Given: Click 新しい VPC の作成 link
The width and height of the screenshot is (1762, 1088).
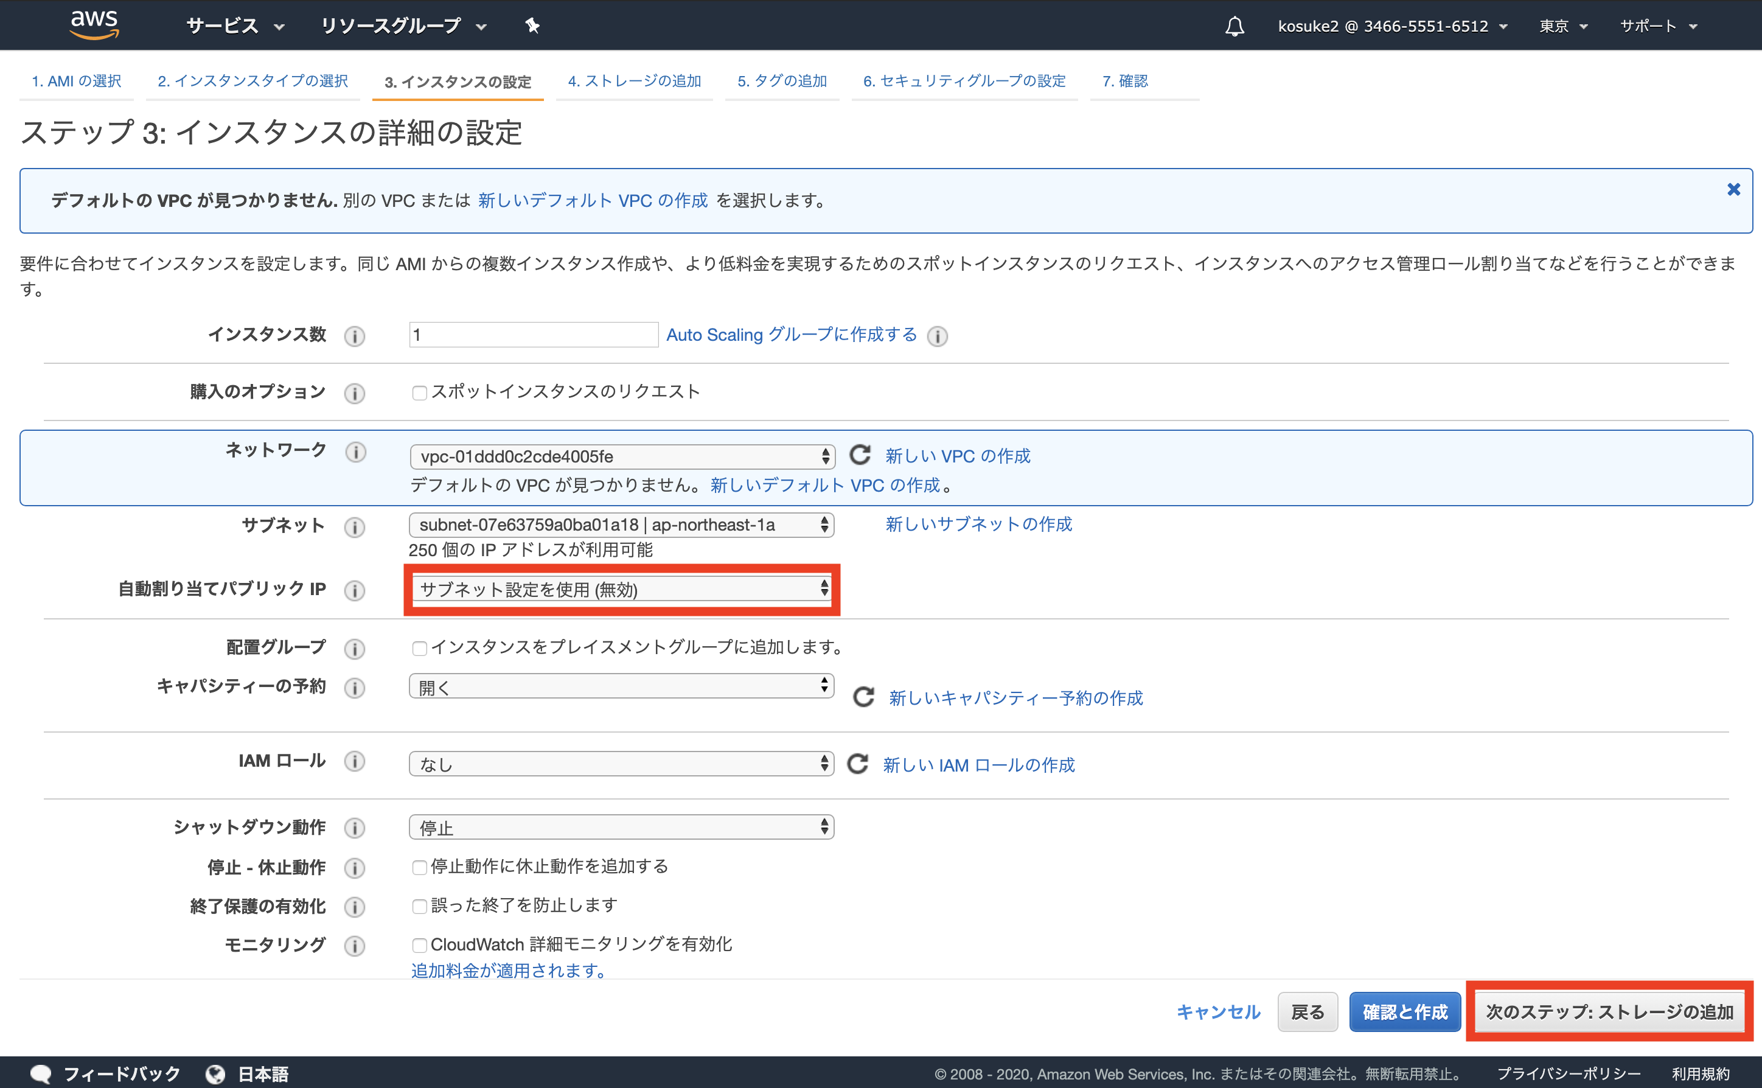Looking at the screenshot, I should [x=958, y=456].
